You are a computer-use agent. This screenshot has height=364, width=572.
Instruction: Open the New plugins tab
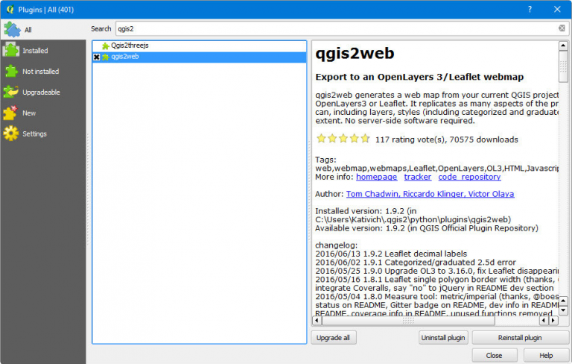(x=43, y=113)
